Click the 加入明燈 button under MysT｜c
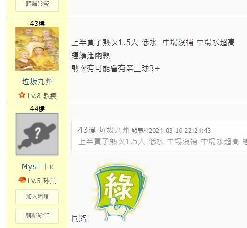This screenshot has width=247, height=228. coord(37,197)
